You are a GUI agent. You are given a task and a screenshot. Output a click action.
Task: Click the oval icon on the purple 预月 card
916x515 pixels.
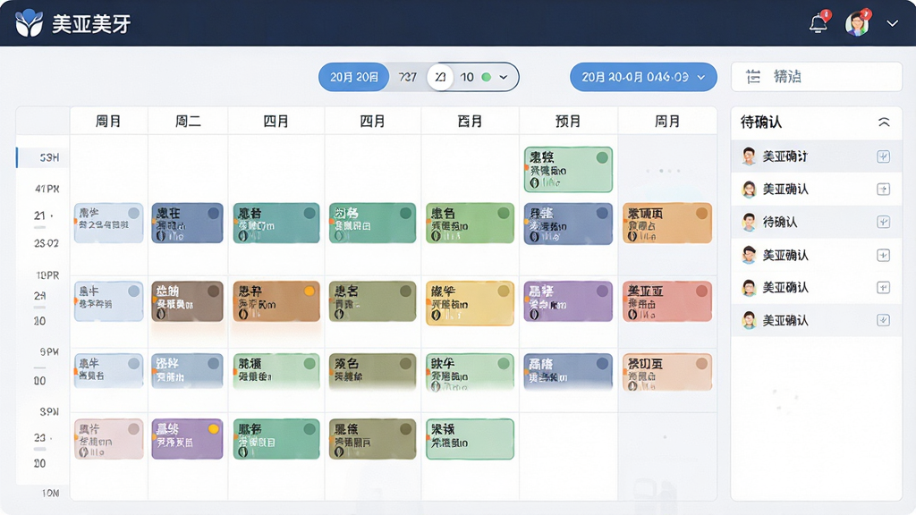(x=534, y=316)
